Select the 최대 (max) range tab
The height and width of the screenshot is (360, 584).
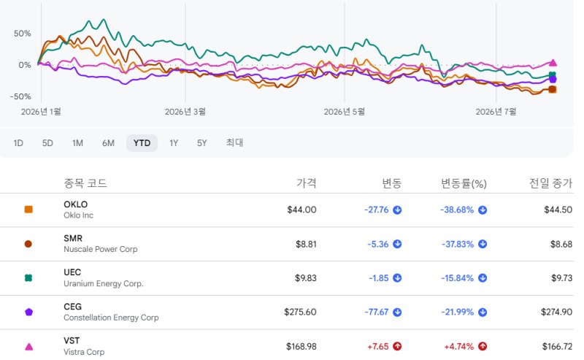tap(234, 142)
